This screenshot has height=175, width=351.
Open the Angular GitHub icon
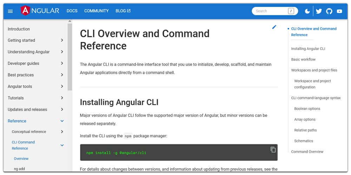(x=329, y=11)
